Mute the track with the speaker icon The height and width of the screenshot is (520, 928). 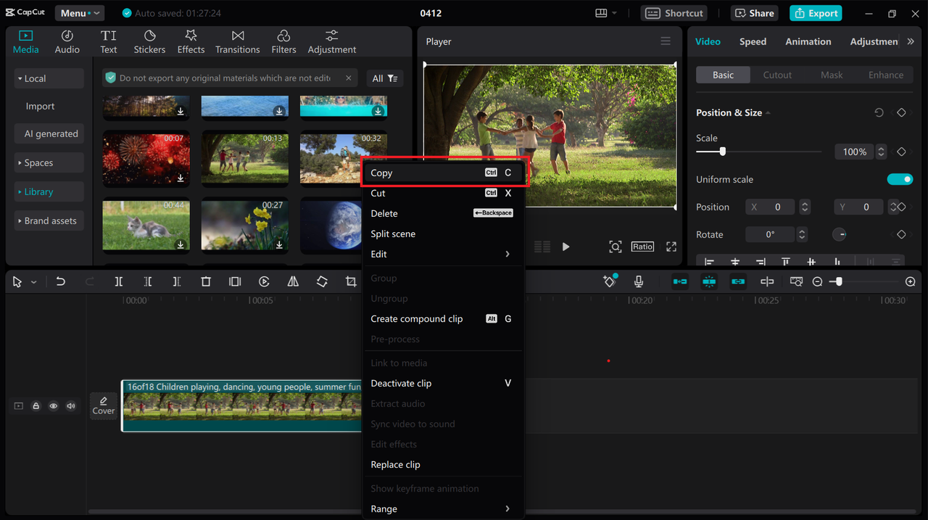tap(70, 406)
